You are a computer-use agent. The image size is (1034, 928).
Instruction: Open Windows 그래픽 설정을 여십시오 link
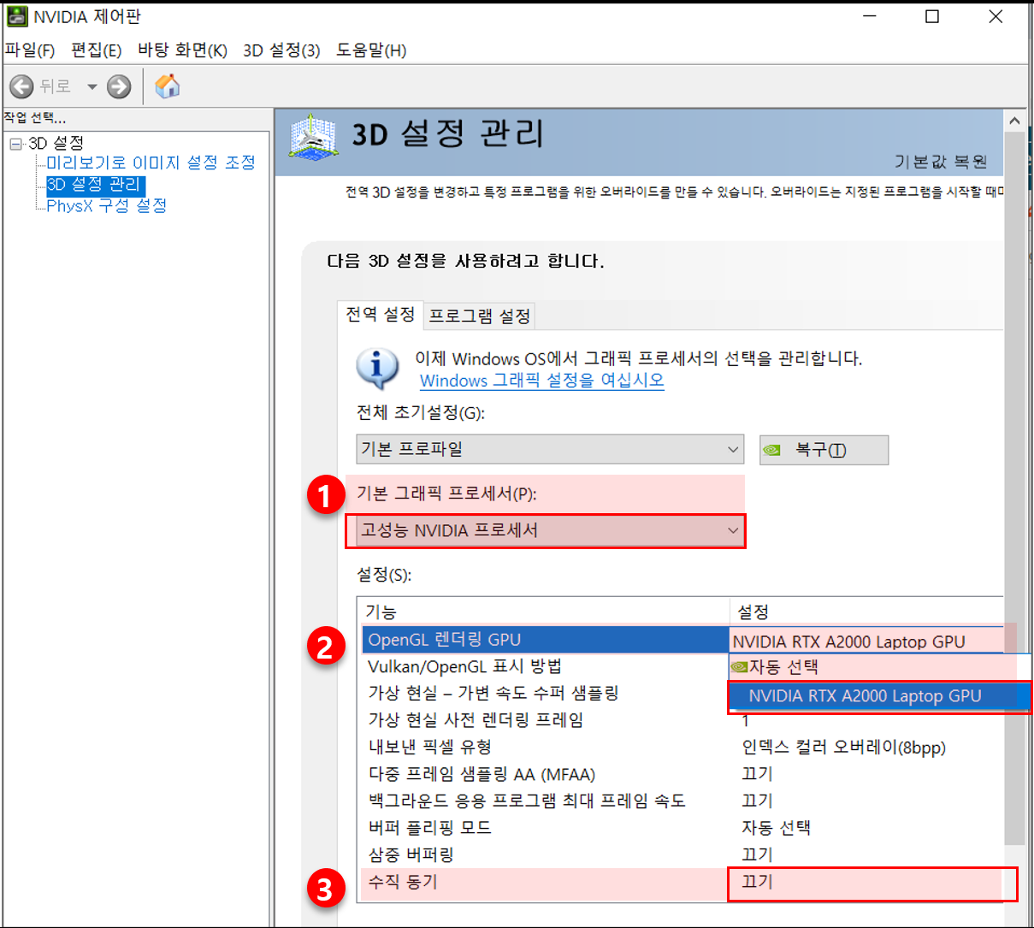click(541, 381)
